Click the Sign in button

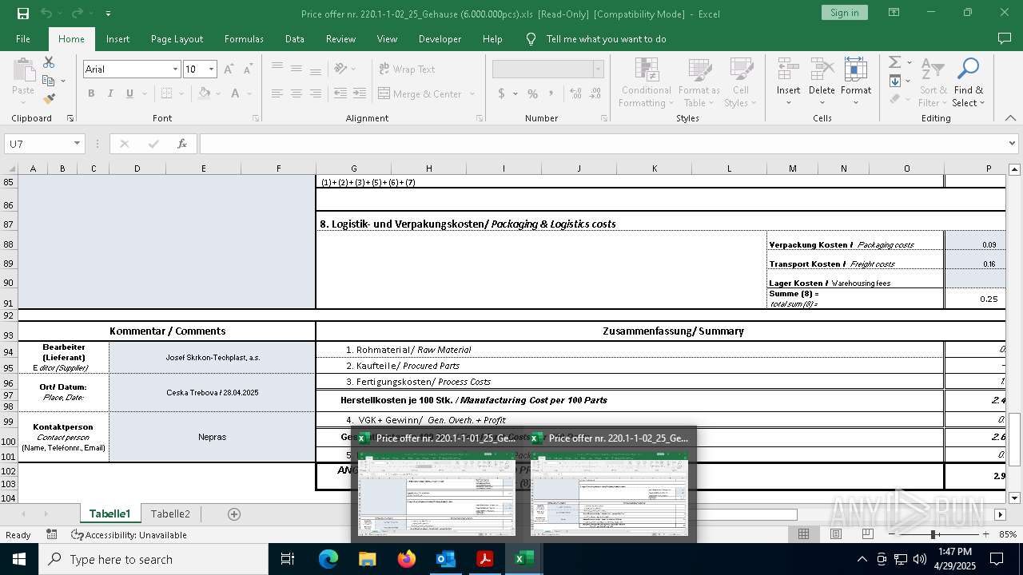coord(844,13)
